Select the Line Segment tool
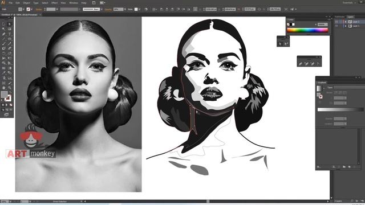The height and width of the screenshot is (205, 365). coord(3,39)
